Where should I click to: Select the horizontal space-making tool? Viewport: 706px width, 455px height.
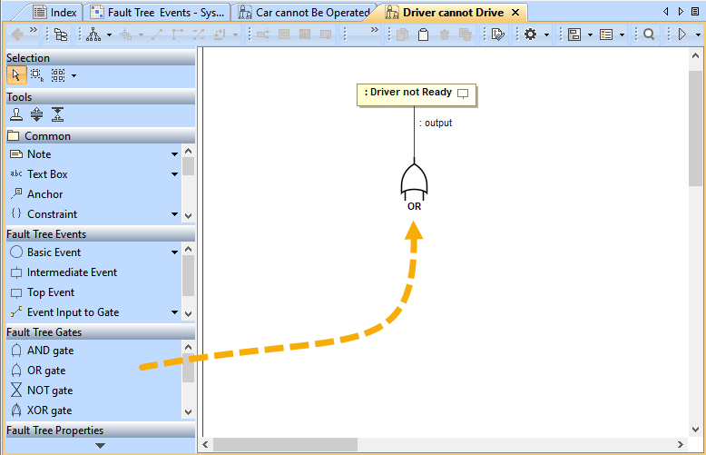pyautogui.click(x=37, y=114)
